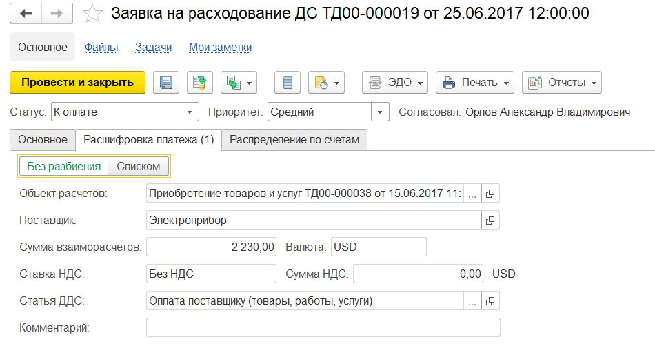
Task: Switch to the Списком toggle
Action: click(139, 166)
